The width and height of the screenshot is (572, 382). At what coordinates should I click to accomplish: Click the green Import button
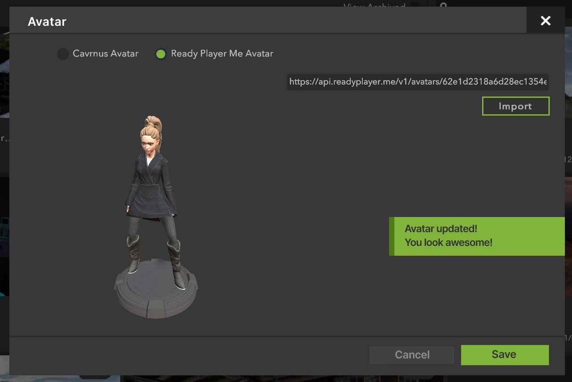[515, 106]
